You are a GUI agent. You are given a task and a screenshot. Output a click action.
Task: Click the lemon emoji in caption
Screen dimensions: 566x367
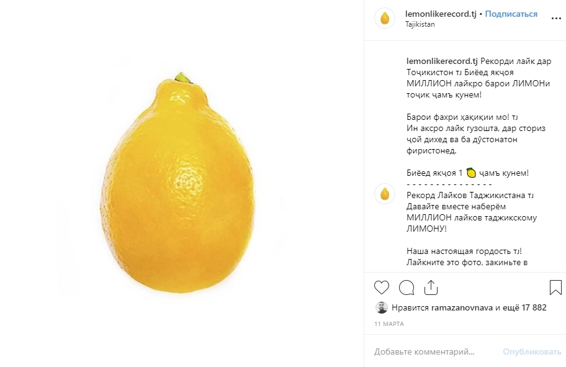[470, 173]
